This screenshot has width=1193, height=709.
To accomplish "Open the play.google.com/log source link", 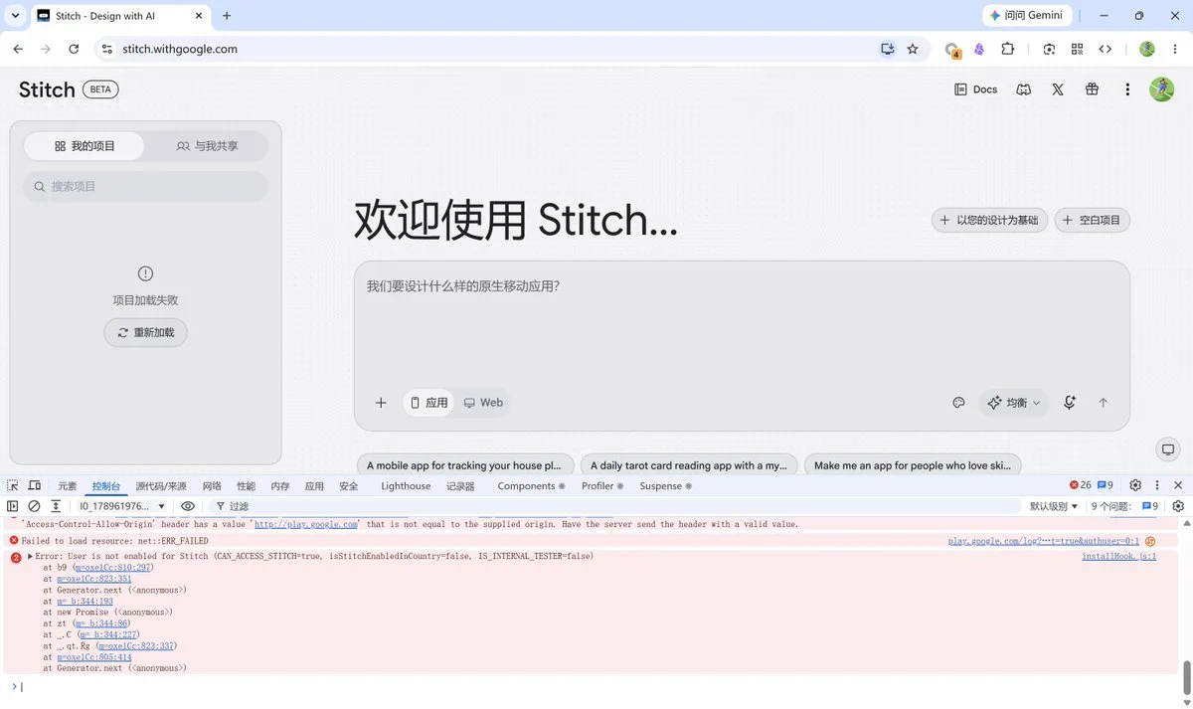I will pyautogui.click(x=1044, y=541).
